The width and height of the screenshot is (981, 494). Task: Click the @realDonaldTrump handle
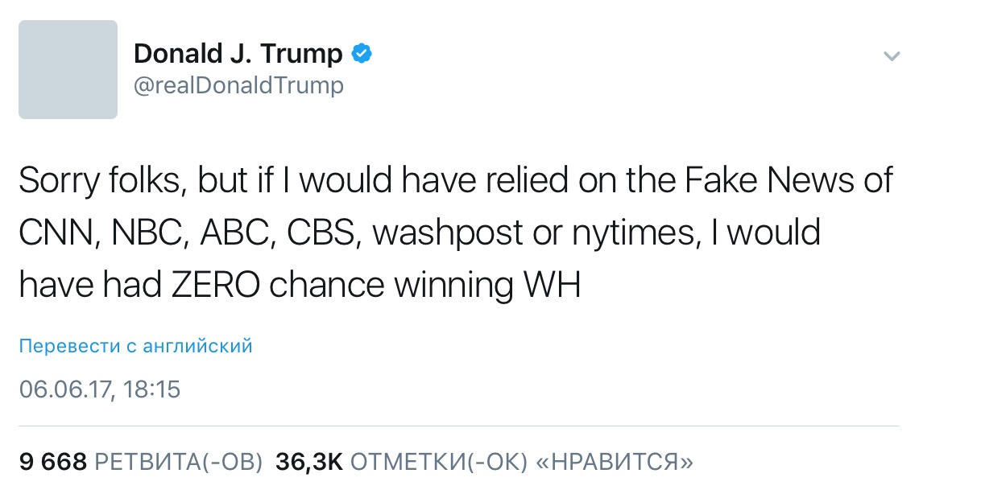pyautogui.click(x=238, y=85)
